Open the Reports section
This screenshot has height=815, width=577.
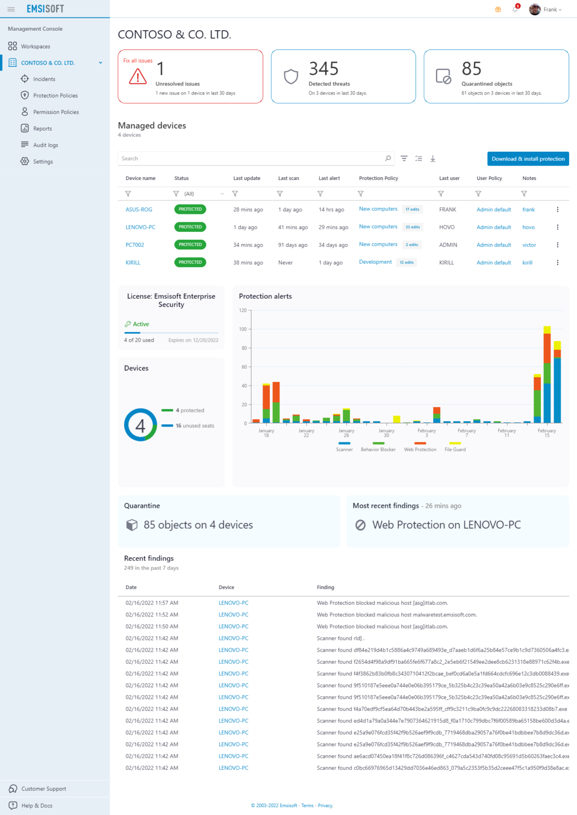(42, 128)
